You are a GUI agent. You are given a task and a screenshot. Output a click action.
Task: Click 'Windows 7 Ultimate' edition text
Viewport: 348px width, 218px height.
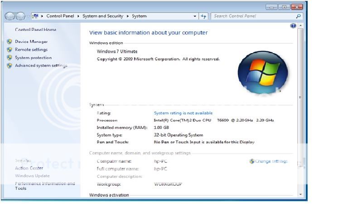click(x=117, y=51)
